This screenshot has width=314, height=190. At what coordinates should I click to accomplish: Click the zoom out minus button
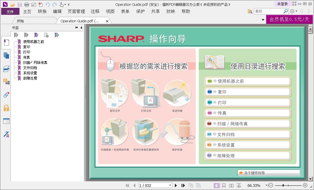pyautogui.click(x=271, y=185)
